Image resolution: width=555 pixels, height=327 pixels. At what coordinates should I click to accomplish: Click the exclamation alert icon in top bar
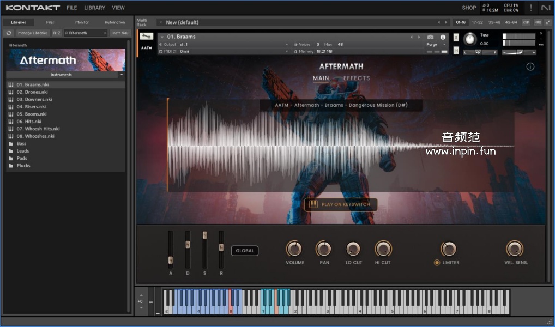pyautogui.click(x=531, y=8)
